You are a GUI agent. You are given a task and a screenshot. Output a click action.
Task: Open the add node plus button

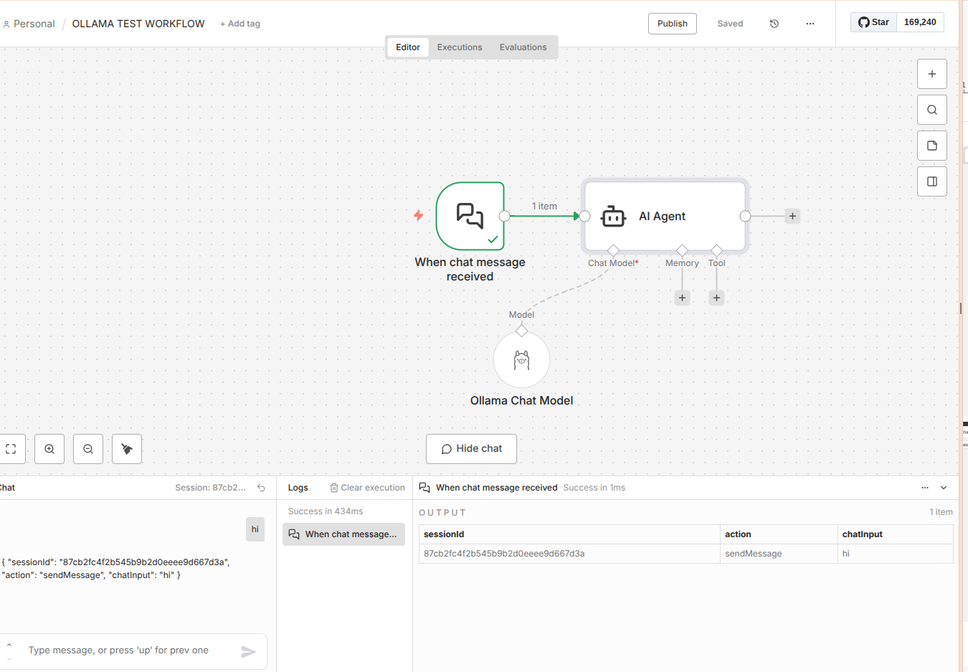click(x=931, y=74)
